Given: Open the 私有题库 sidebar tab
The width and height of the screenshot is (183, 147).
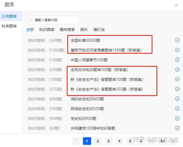Looking at the screenshot, I should [x=9, y=26].
